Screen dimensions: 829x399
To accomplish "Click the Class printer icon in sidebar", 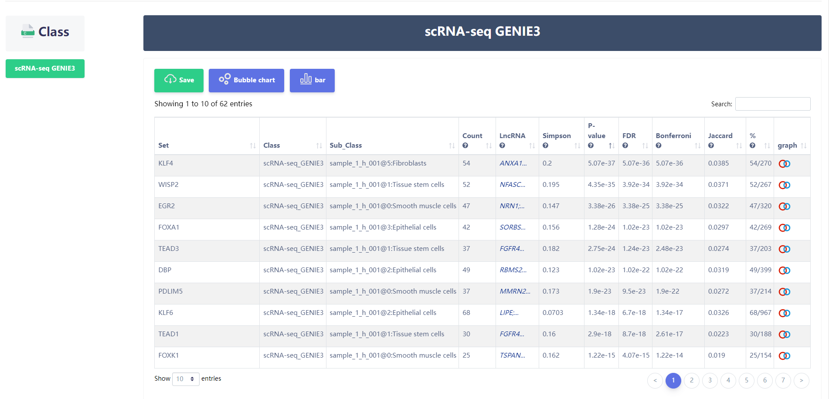I will [28, 31].
